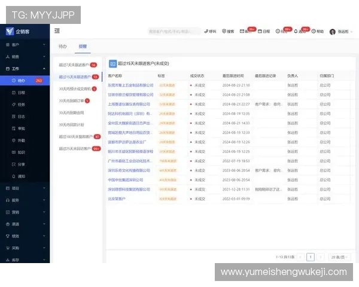Expand the 项目 menu chevron
The height and width of the screenshot is (287, 359).
tap(44, 188)
